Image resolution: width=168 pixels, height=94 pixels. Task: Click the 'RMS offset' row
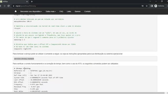coord(31,82)
